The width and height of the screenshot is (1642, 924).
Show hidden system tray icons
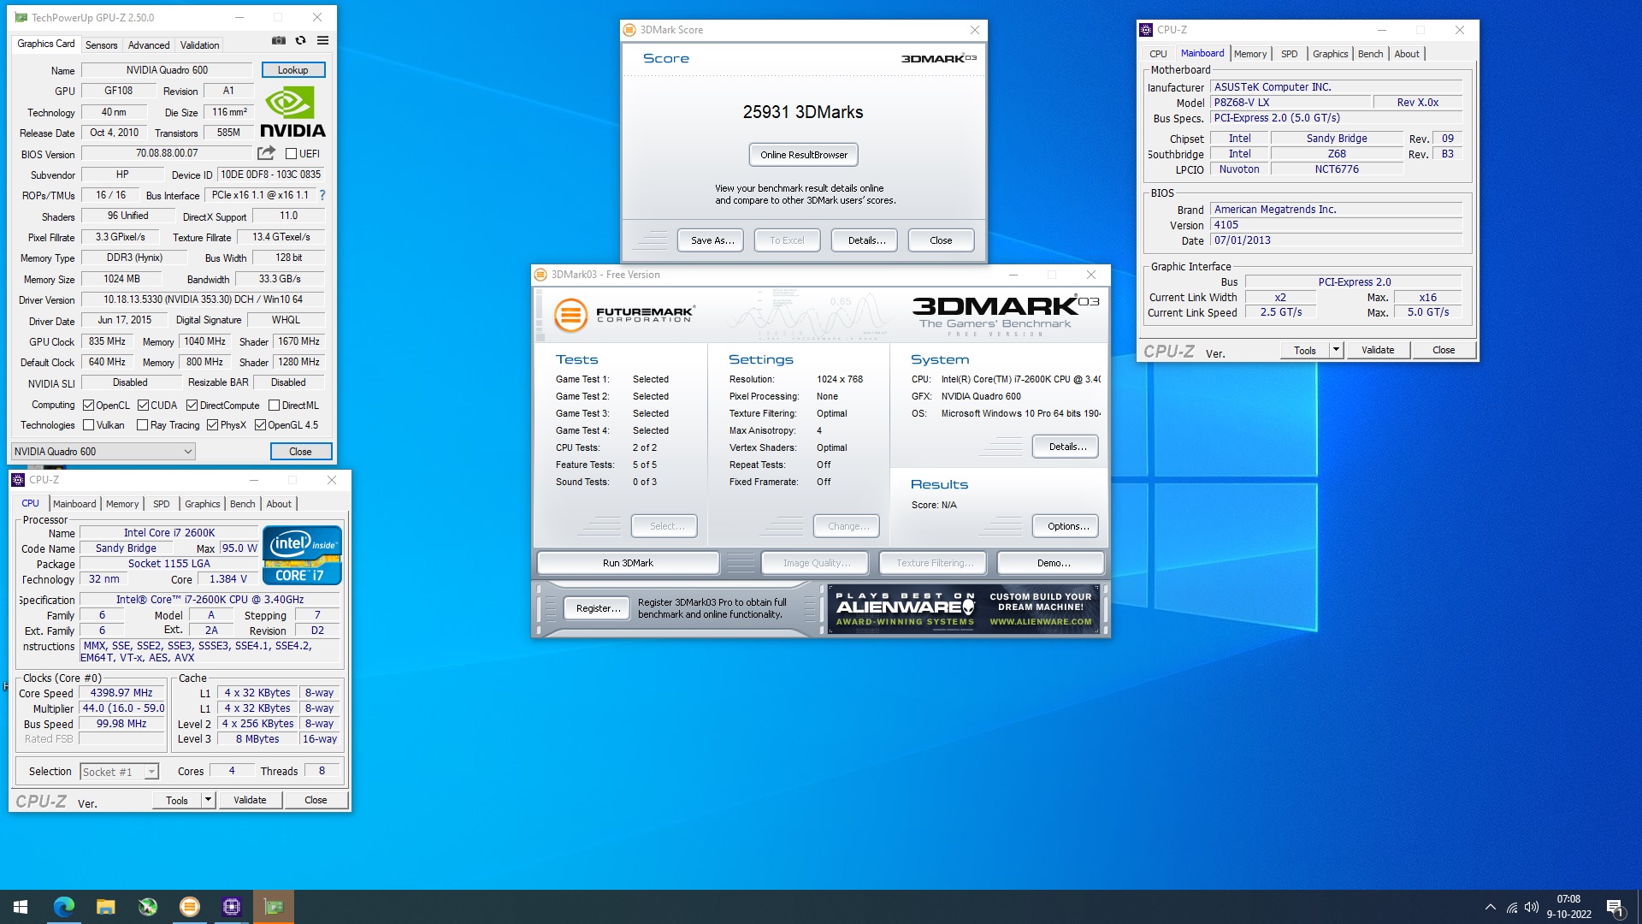[1491, 907]
